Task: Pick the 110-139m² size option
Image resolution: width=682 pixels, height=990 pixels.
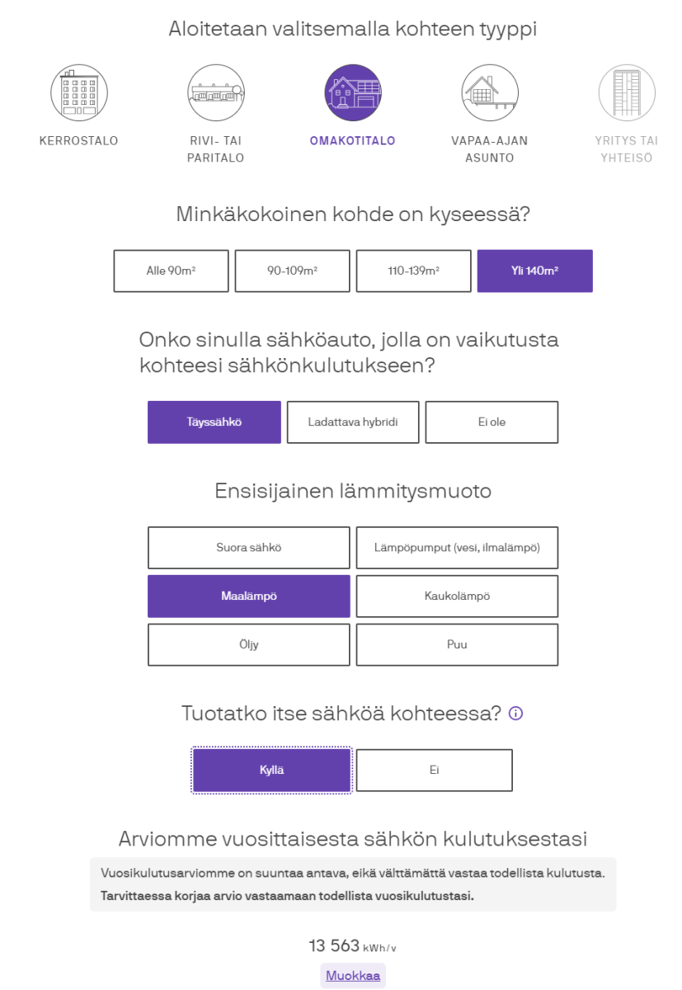Action: click(x=413, y=271)
